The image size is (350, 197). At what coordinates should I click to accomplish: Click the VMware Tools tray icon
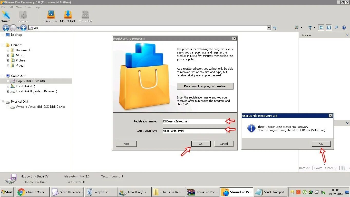point(317,192)
